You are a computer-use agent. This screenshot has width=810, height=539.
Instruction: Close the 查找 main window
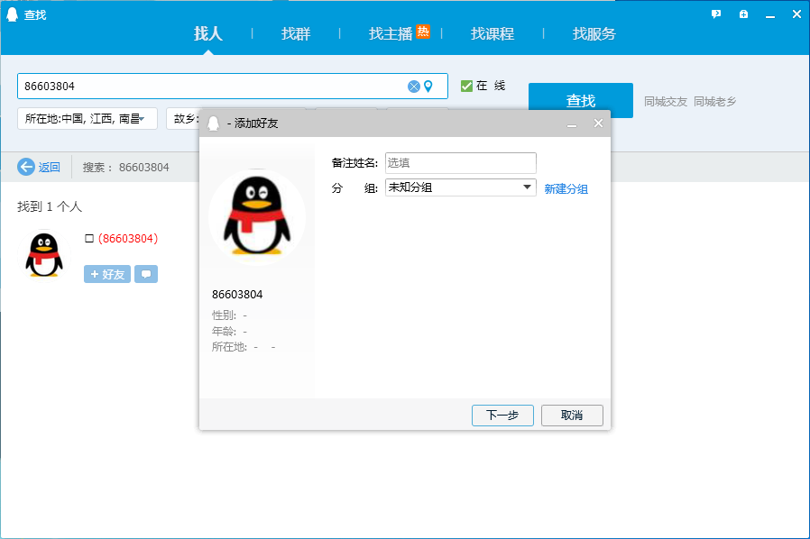click(x=796, y=14)
